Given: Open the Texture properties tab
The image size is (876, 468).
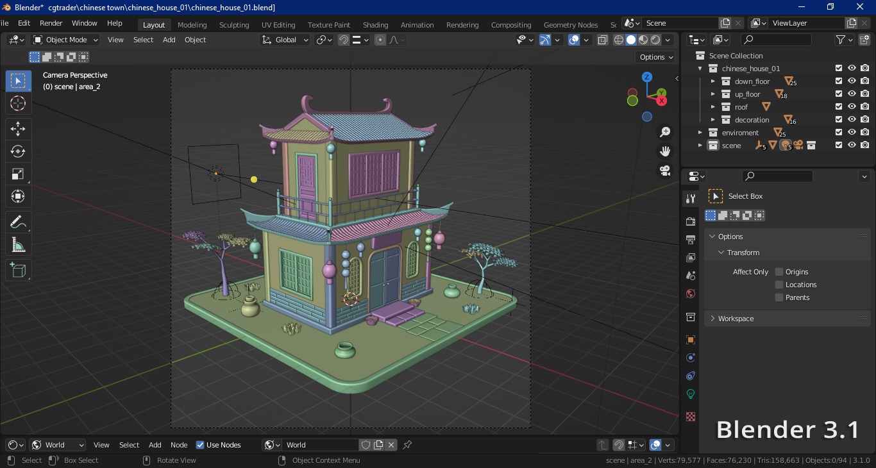Looking at the screenshot, I should point(691,417).
